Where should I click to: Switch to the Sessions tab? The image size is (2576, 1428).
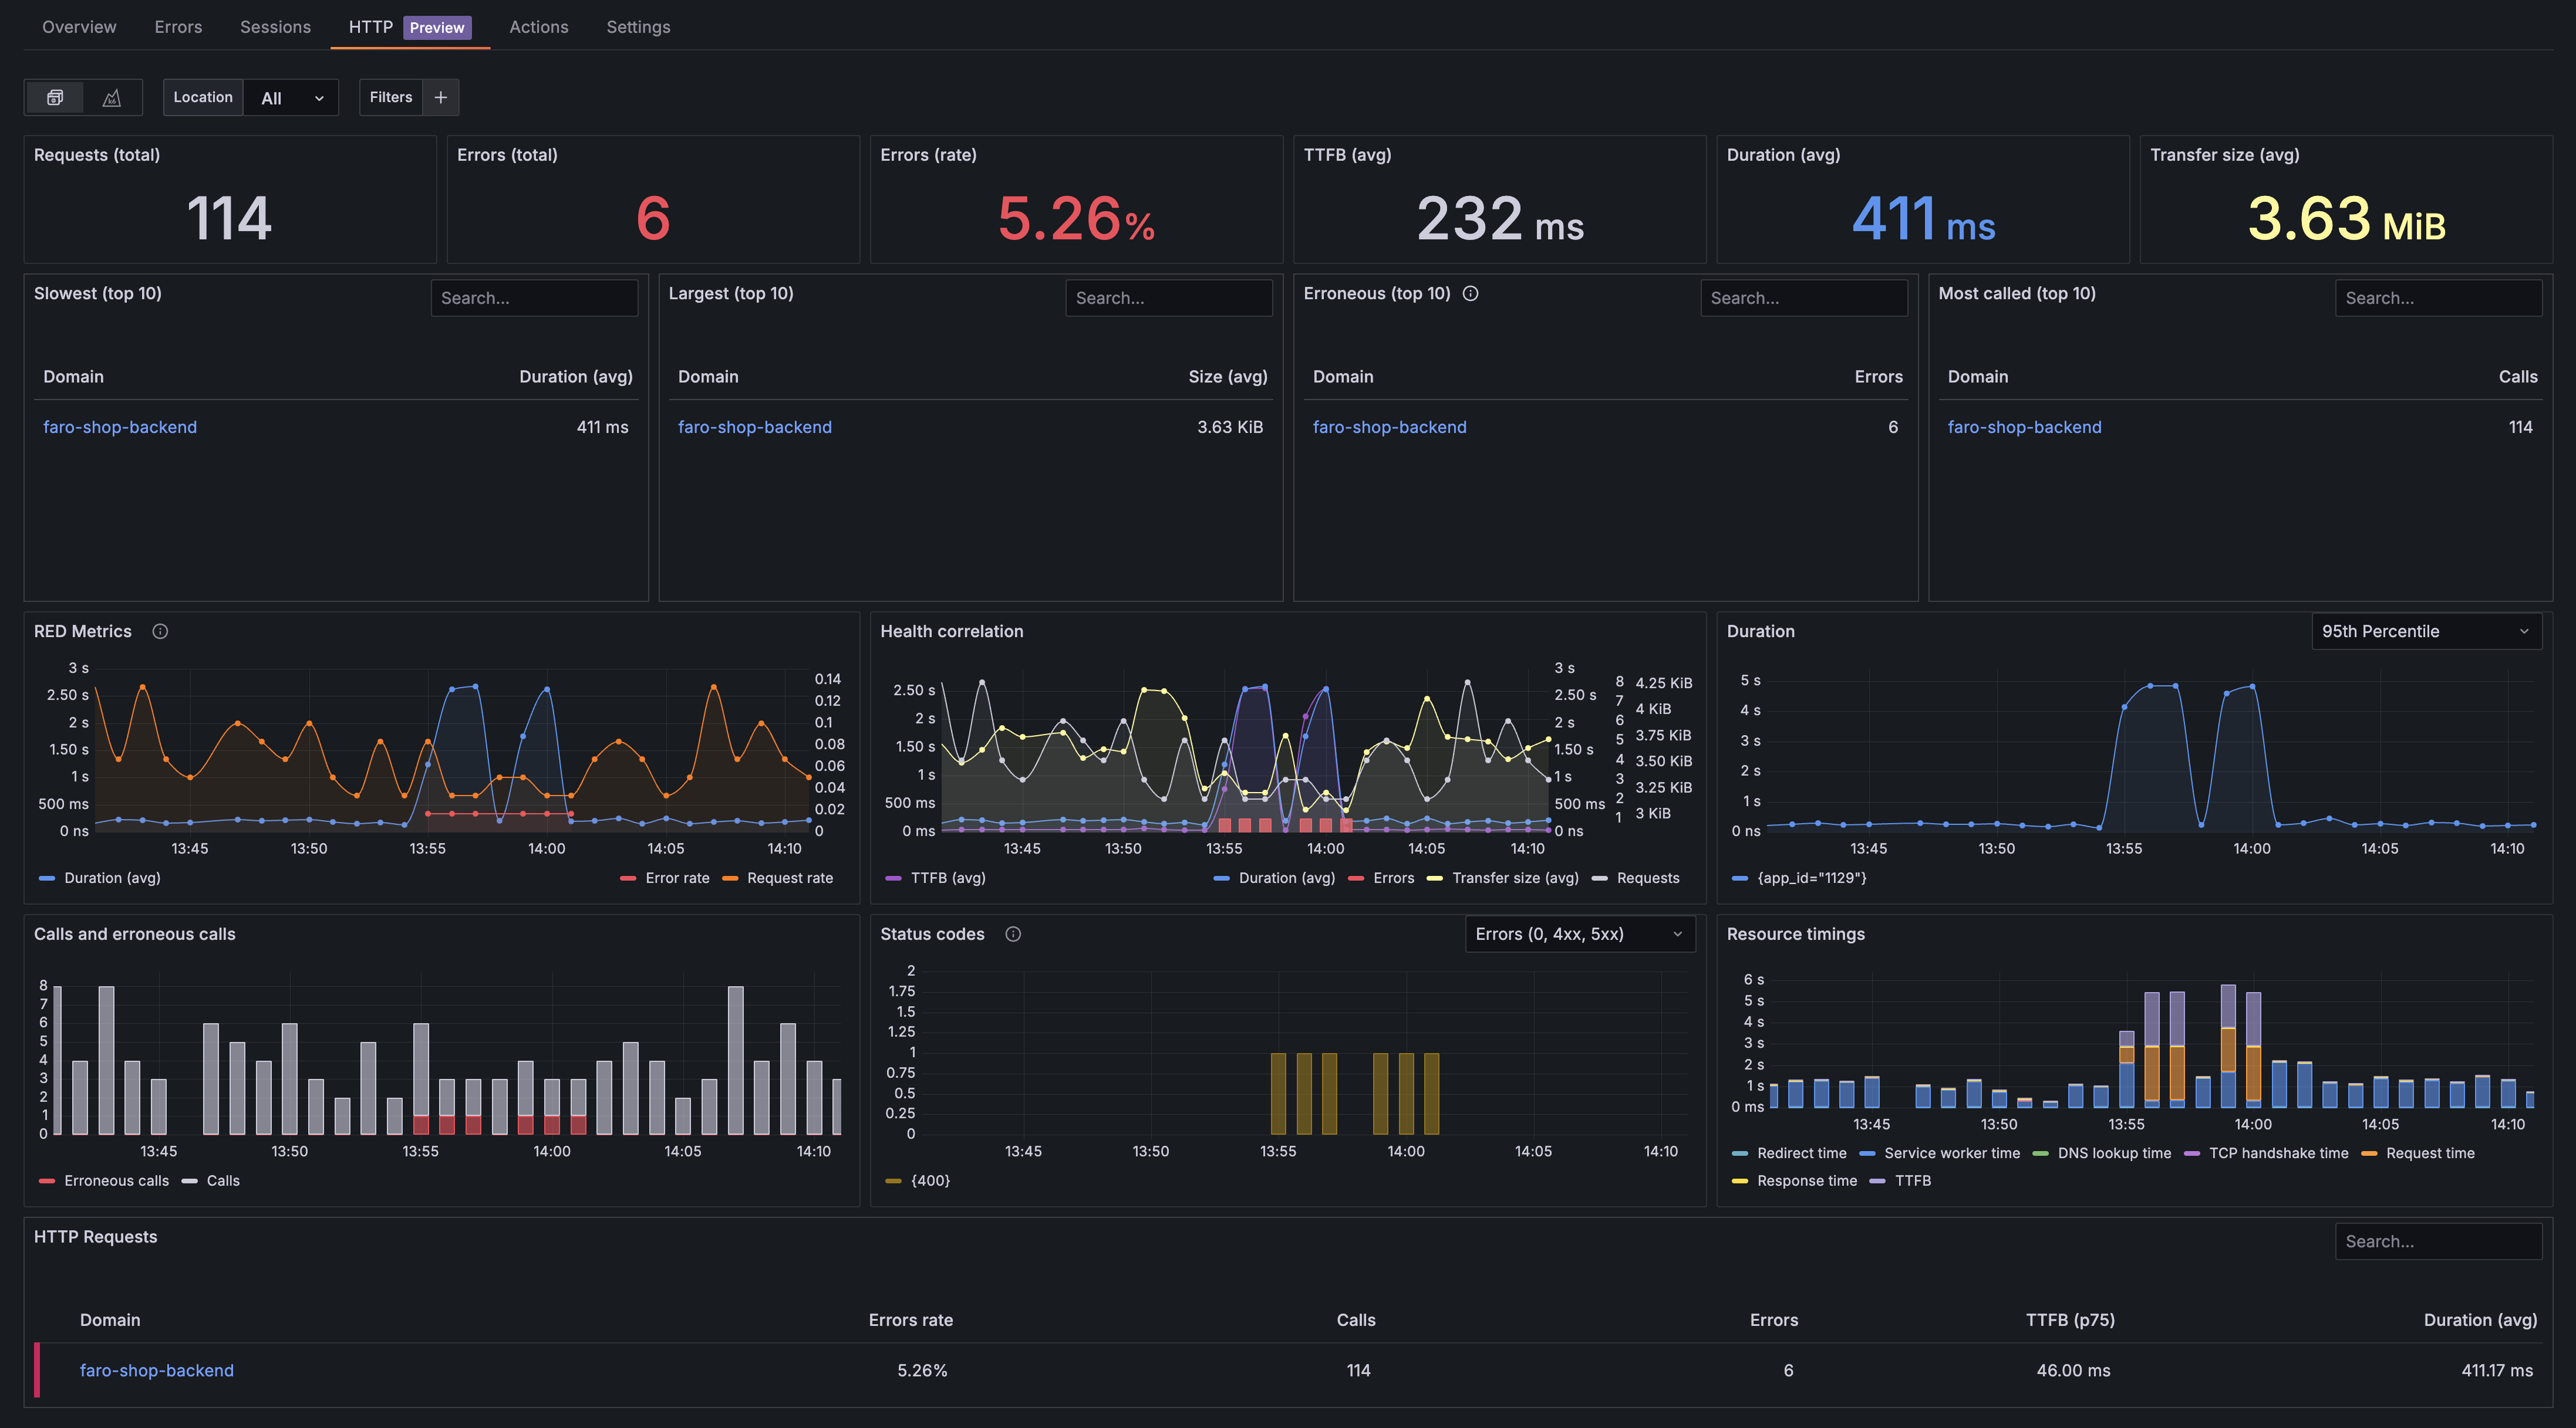275,27
